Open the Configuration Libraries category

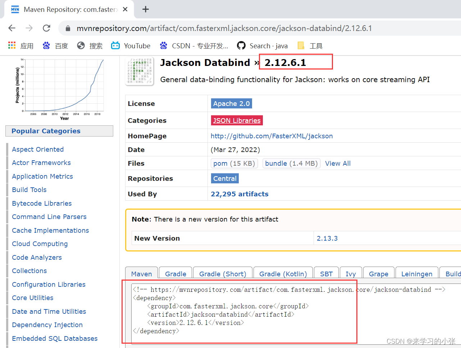click(49, 285)
